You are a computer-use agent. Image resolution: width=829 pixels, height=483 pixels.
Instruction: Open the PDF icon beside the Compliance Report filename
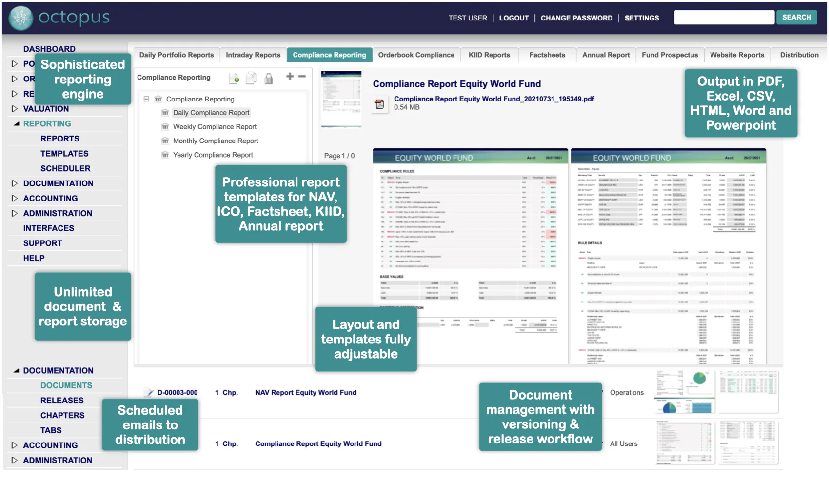(379, 103)
